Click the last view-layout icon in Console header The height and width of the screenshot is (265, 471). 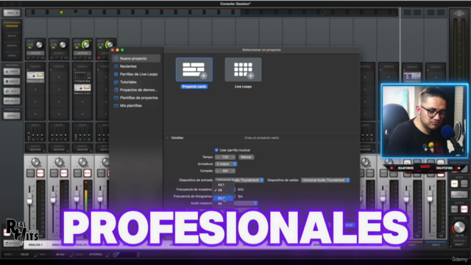click(x=441, y=13)
